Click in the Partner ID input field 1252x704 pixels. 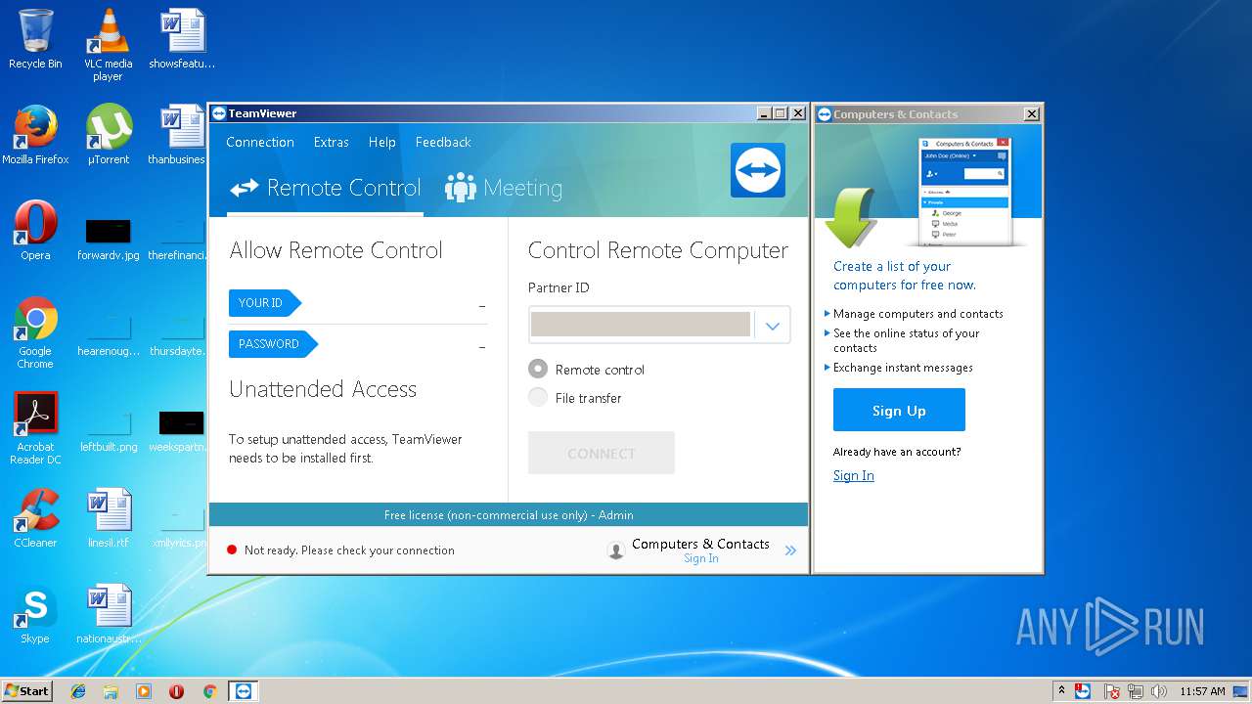click(641, 325)
